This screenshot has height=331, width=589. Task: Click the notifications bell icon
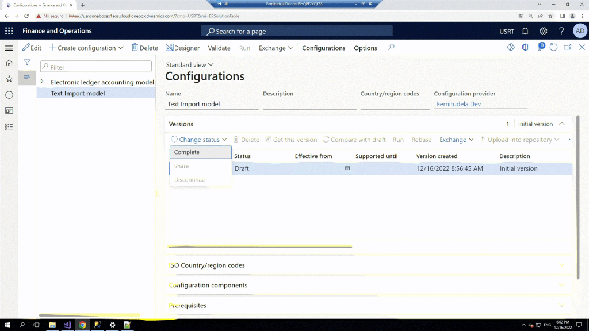click(x=525, y=31)
